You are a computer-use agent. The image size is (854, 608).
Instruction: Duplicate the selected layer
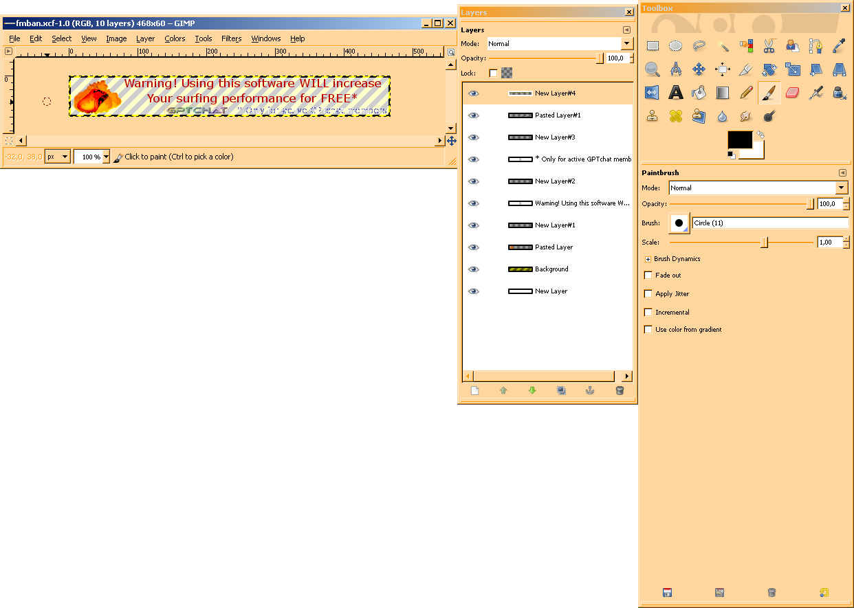[561, 390]
